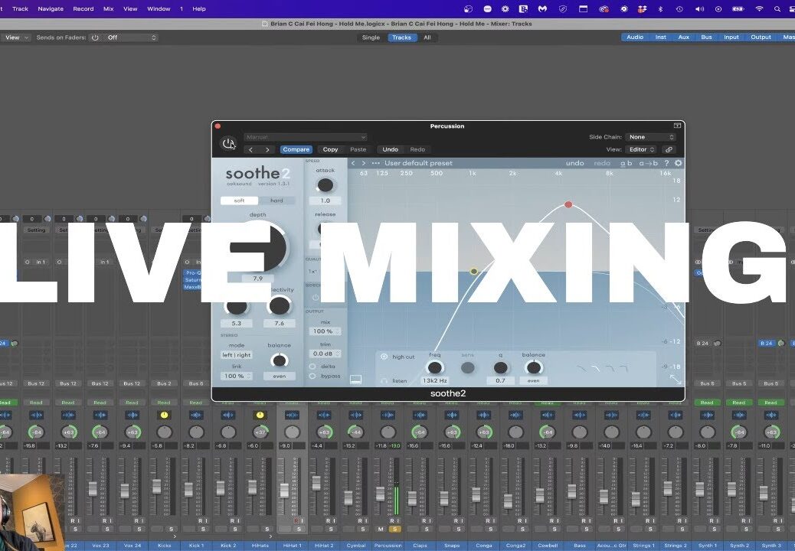Enable the delta radio button
This screenshot has width=795, height=551.
click(x=312, y=366)
